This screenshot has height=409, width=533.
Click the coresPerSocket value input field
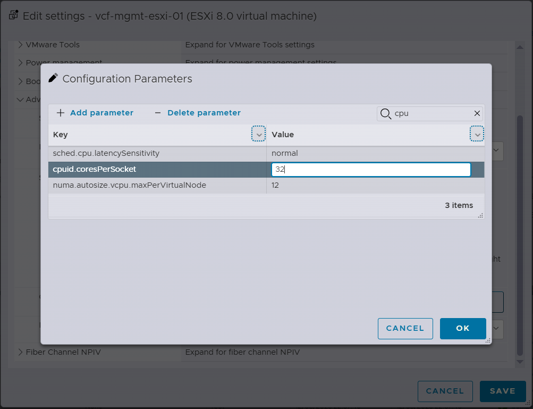click(371, 170)
